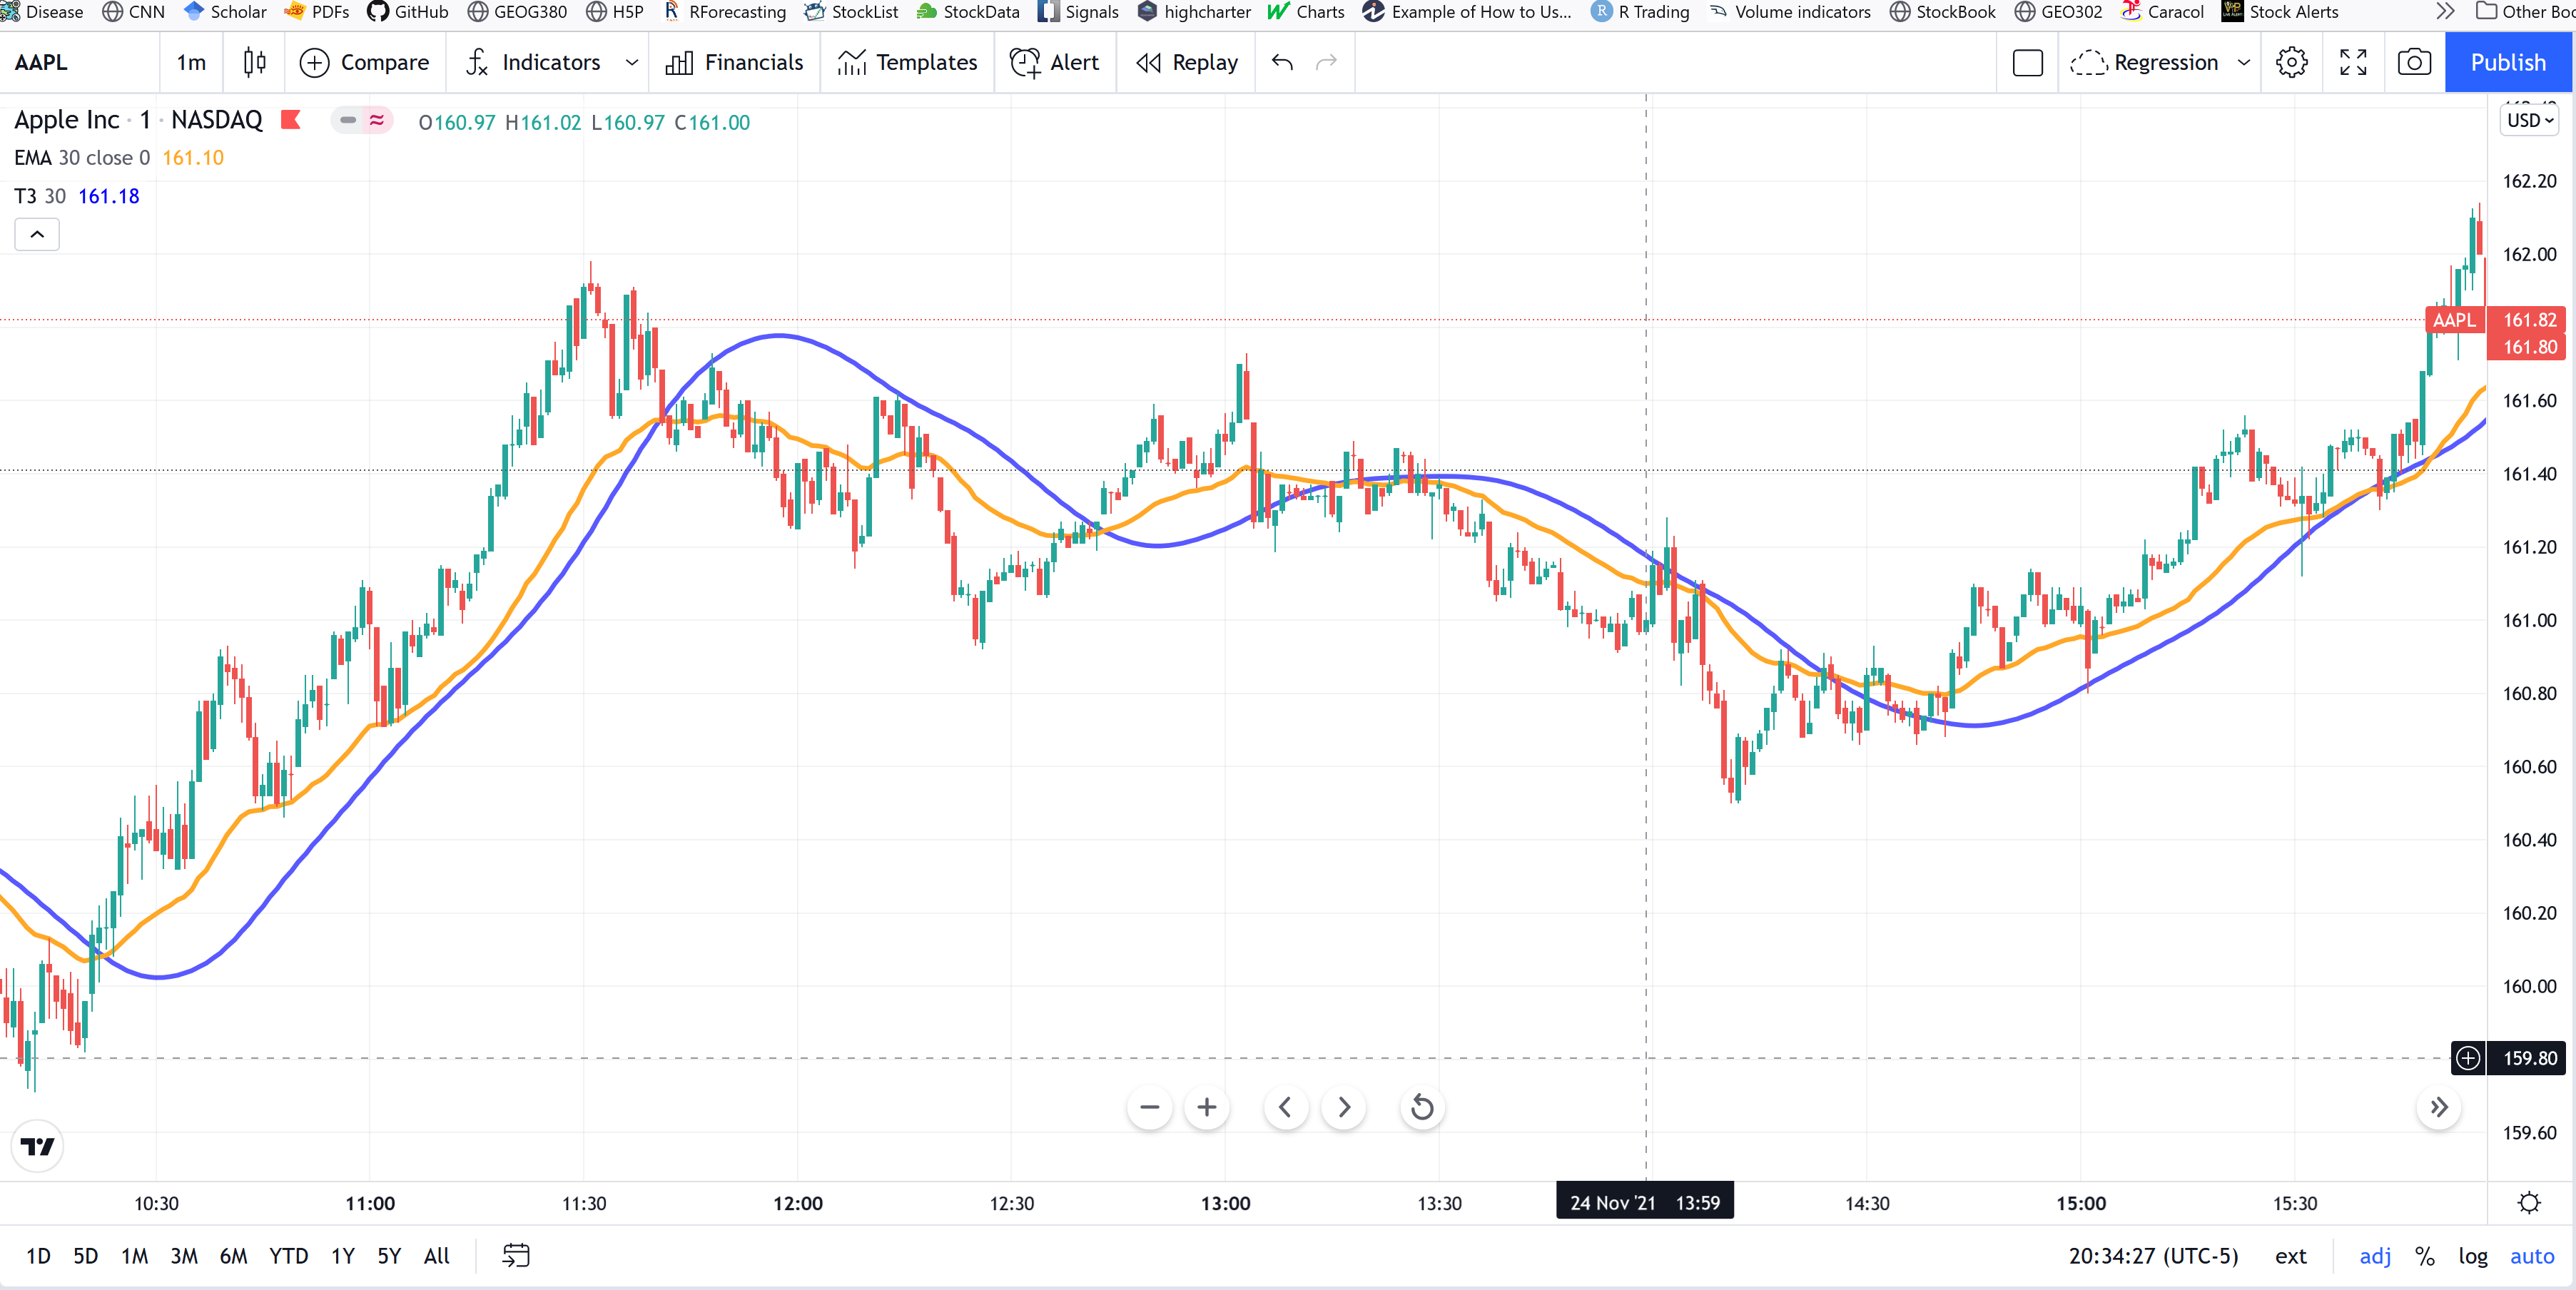The width and height of the screenshot is (2576, 1290).
Task: Open the Stock Alerts bookmark
Action: click(x=2280, y=12)
